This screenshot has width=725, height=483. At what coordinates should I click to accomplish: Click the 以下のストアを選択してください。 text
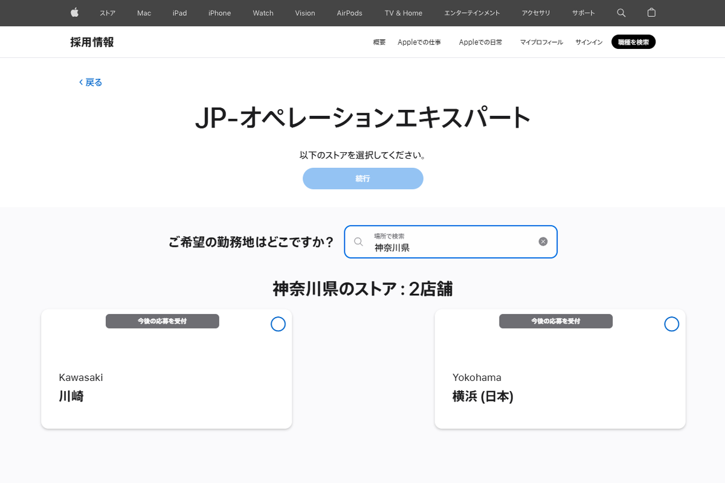[x=362, y=155]
